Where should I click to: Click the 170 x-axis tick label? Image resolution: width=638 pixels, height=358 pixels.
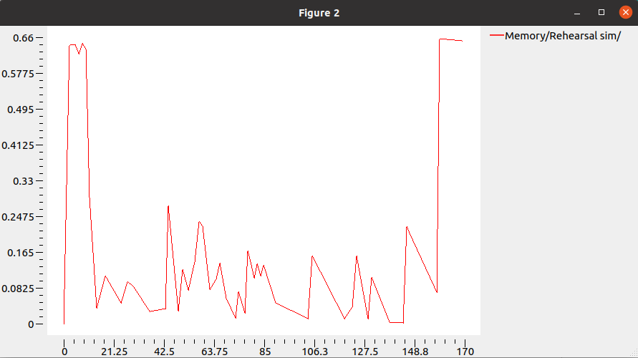(x=465, y=352)
